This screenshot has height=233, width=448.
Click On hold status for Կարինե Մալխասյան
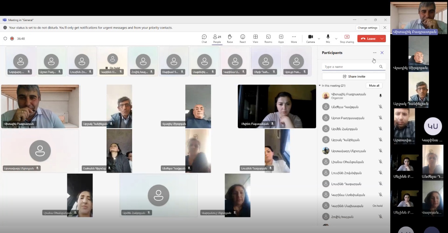pyautogui.click(x=377, y=206)
